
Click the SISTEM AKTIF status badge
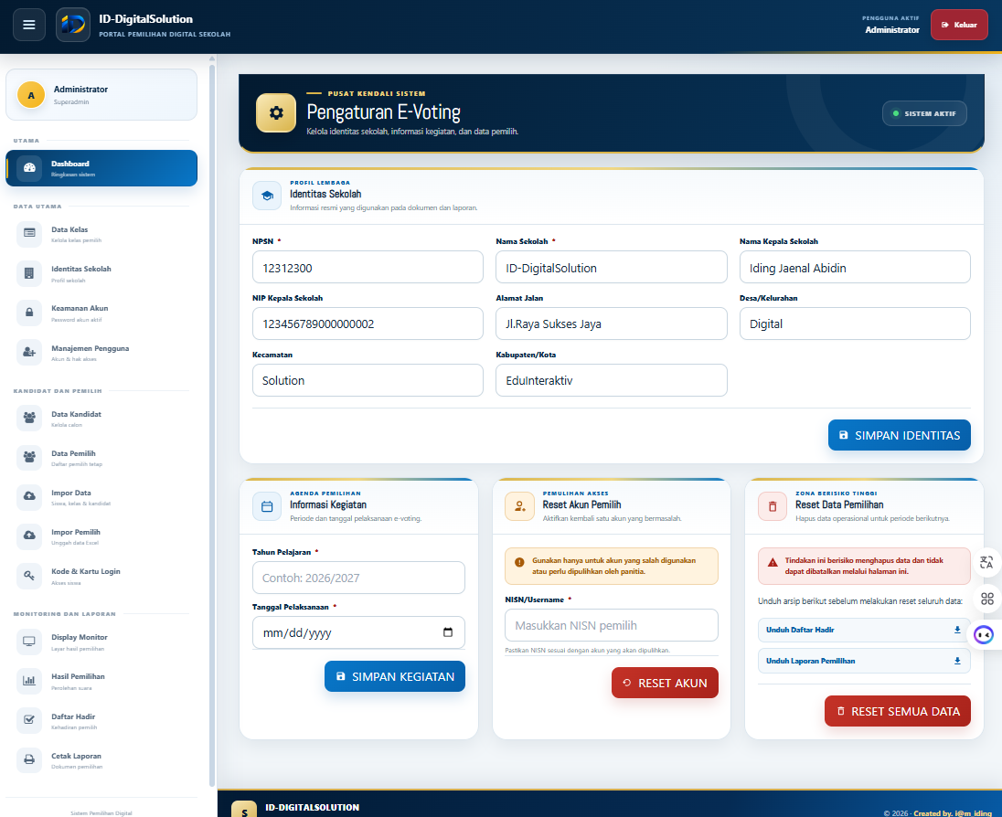pyautogui.click(x=924, y=113)
